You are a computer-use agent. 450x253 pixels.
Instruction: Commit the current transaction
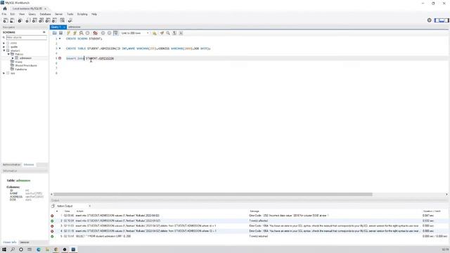click(103, 33)
